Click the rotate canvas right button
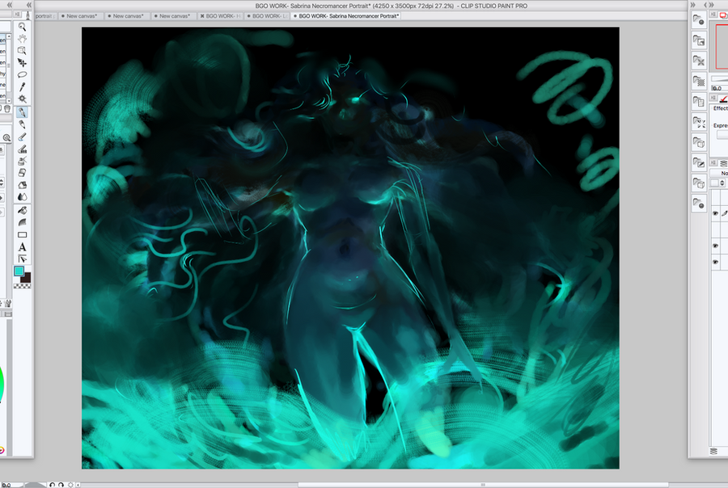Viewport: 728px width, 488px height. coord(61,485)
